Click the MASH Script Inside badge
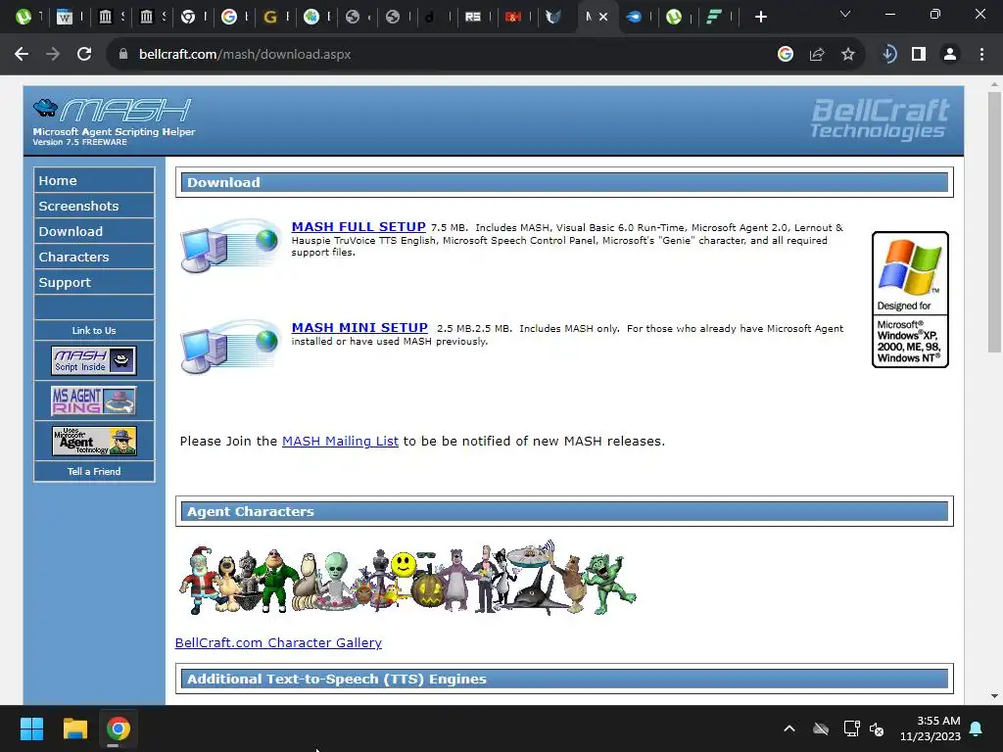This screenshot has height=752, width=1003. 94,360
